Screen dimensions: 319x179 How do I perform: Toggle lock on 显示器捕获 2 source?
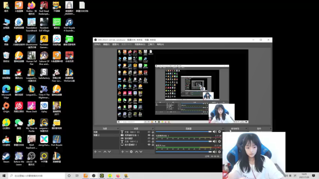[153, 145]
